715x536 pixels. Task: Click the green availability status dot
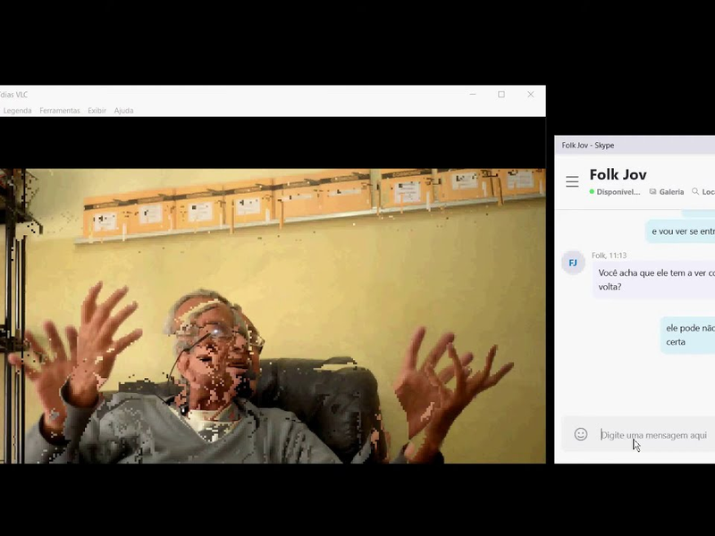click(592, 192)
